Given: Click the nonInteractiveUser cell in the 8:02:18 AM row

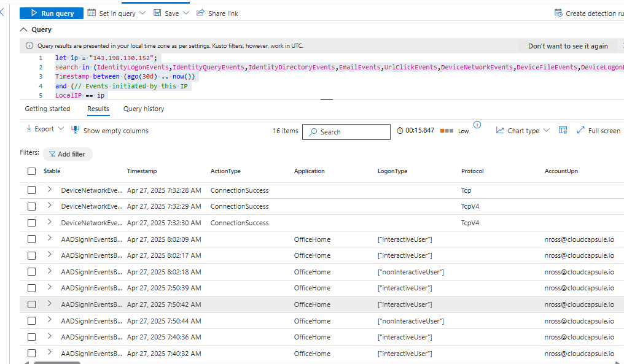Looking at the screenshot, I should tap(411, 272).
